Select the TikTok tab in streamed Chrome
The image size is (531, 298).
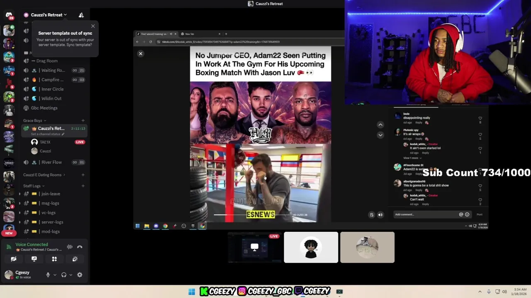(x=157, y=34)
